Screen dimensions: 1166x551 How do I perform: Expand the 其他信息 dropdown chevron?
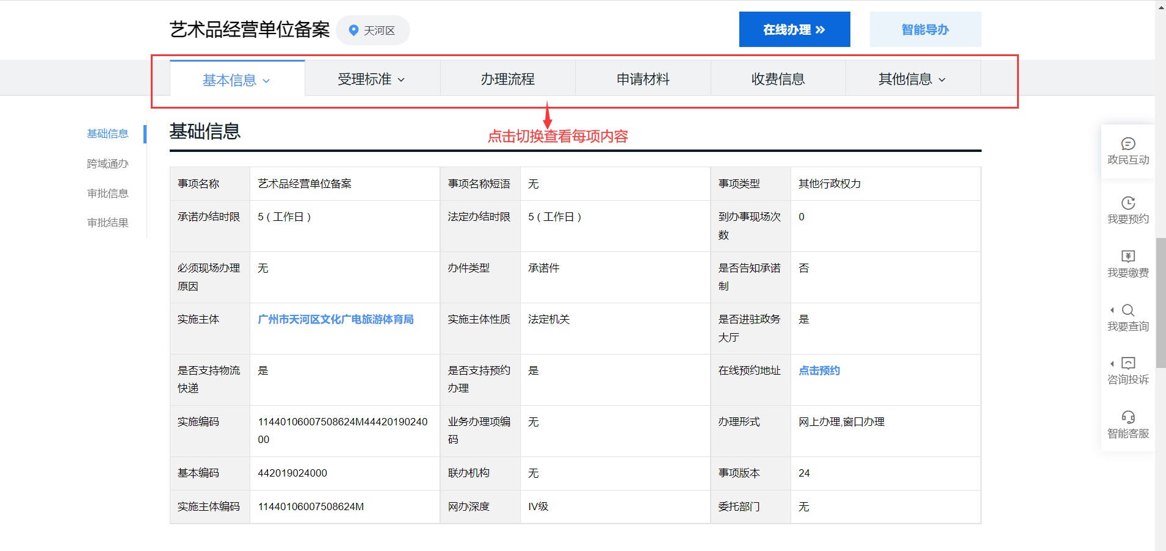pos(942,80)
